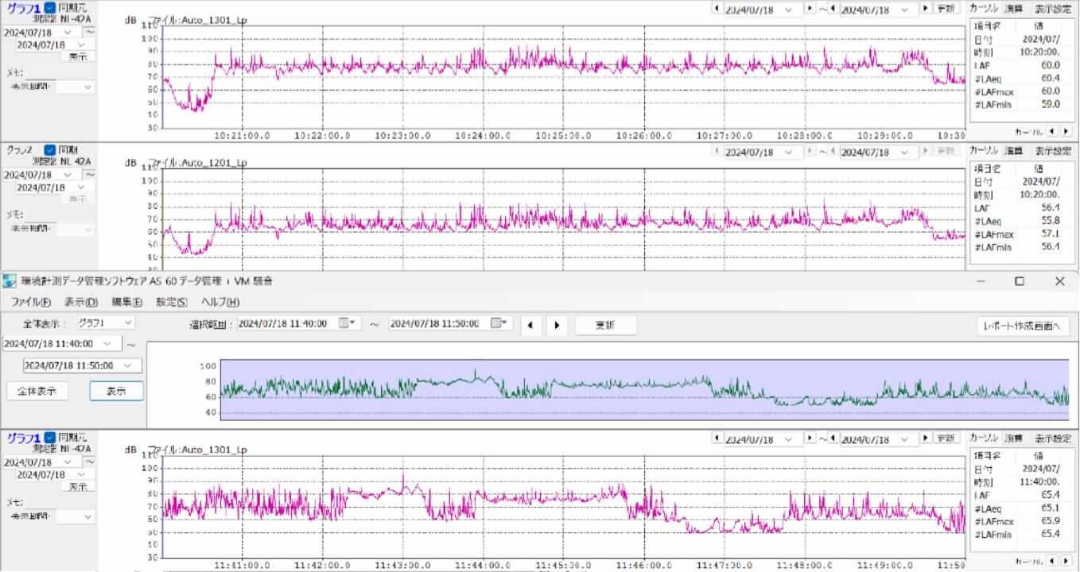Step start date back in Graph2 Auto_1201_Lp panel
This screenshot has height=572, width=1080.
(x=717, y=151)
